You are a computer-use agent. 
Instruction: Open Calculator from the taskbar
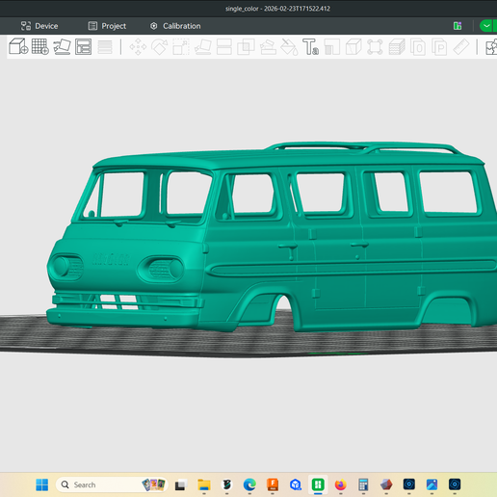pyautogui.click(x=363, y=484)
